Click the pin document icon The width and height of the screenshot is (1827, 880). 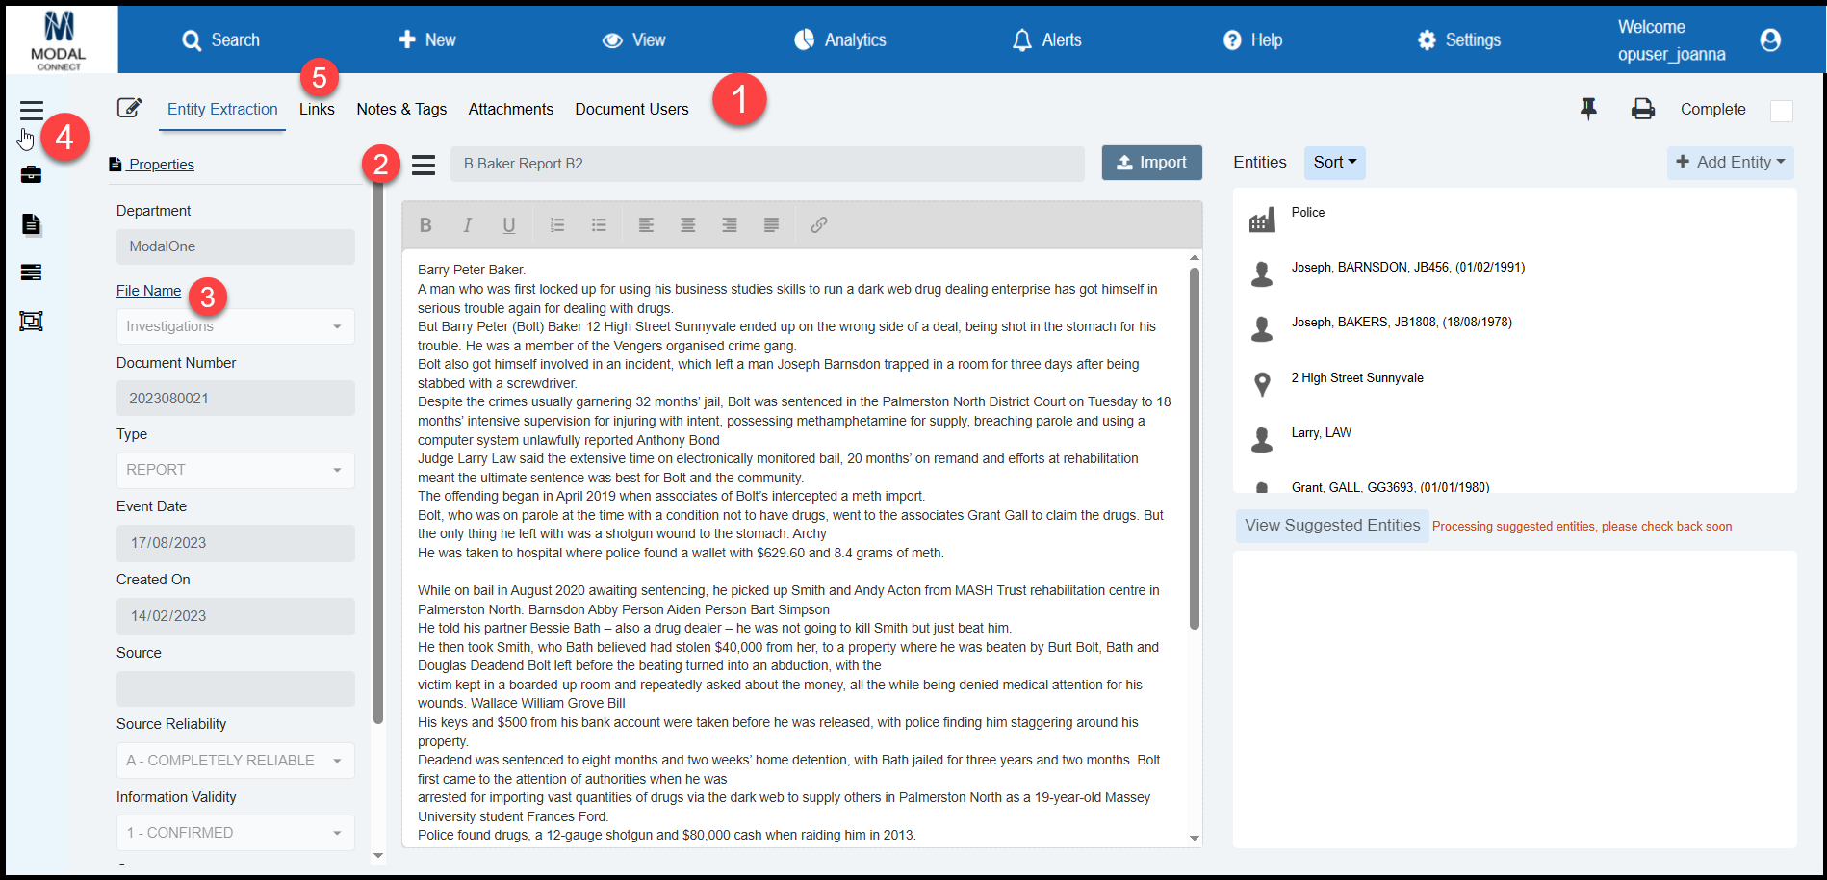coord(1588,109)
